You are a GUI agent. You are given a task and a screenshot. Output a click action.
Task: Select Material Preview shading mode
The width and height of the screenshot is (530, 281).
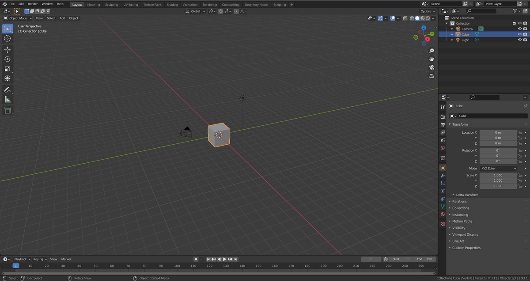[x=422, y=18]
